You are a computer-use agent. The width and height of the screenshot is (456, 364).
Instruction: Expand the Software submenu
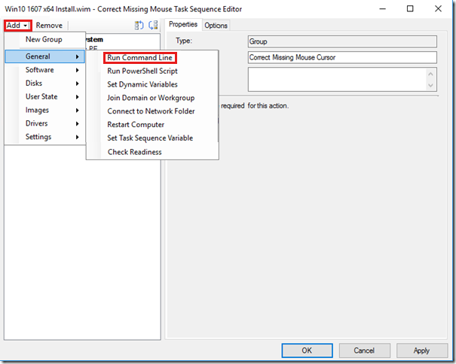[45, 70]
